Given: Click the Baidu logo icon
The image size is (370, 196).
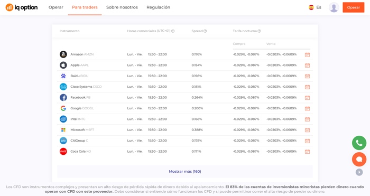Looking at the screenshot, I should pos(63,76).
